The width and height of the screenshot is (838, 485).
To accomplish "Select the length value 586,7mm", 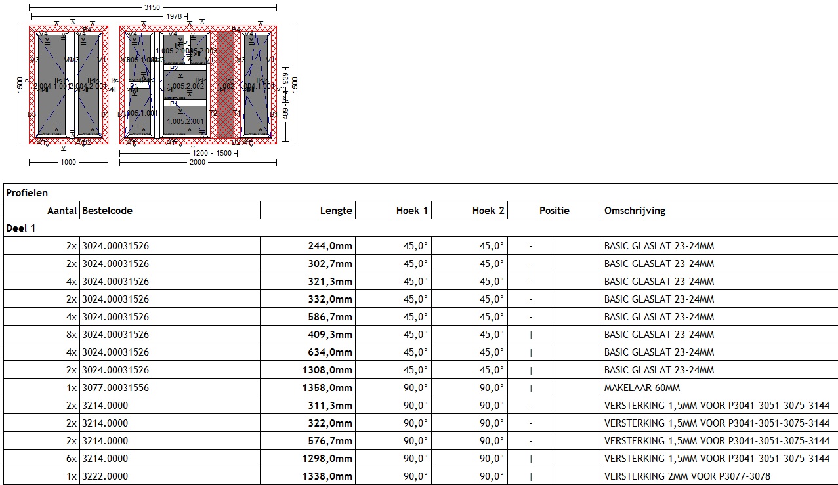I will tap(330, 317).
